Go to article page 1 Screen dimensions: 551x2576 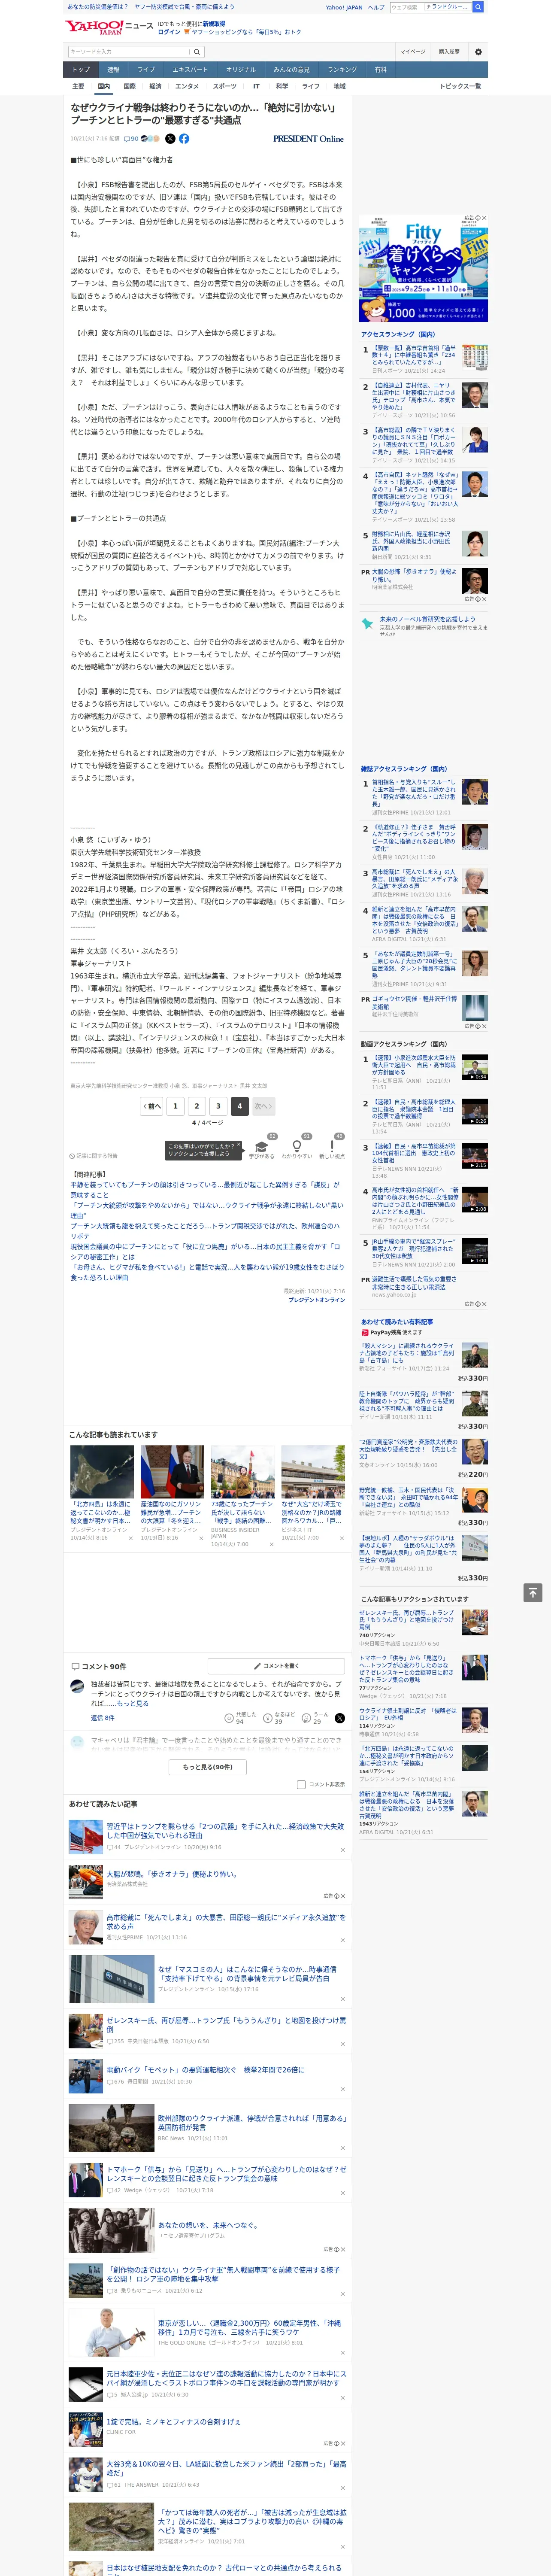click(x=175, y=1106)
